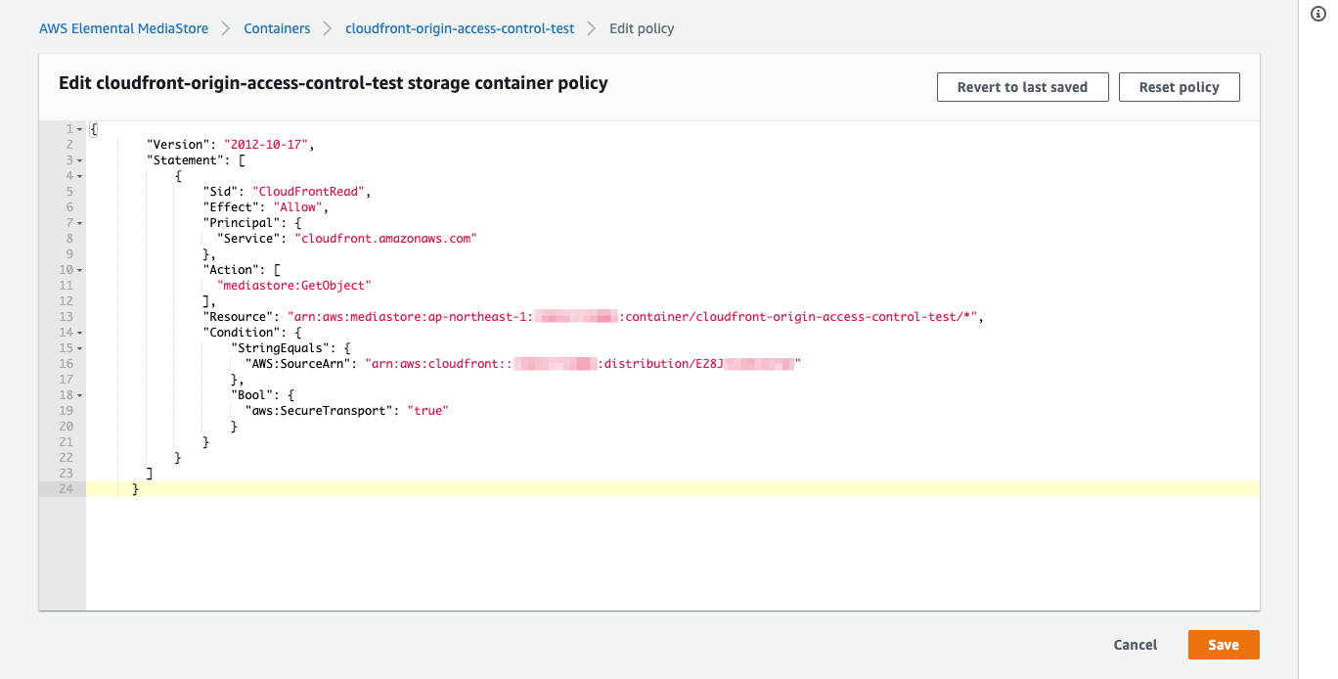Fold the Condition block at line 14
Viewport: 1338px width, 679px height.
(79, 333)
